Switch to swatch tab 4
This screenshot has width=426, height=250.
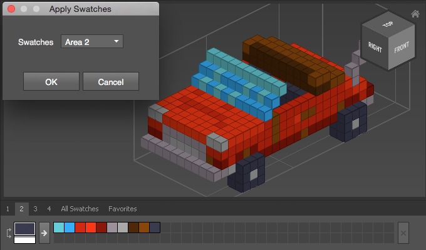click(x=49, y=209)
